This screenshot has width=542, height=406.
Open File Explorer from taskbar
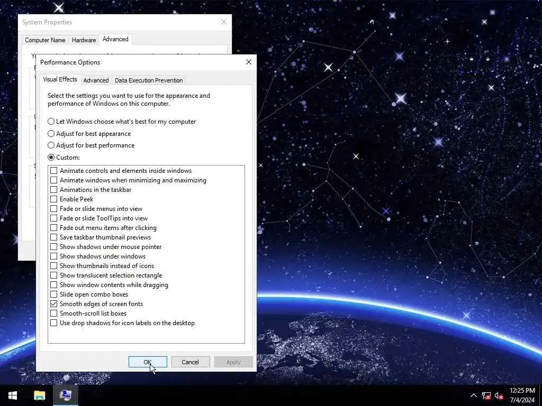(39, 395)
